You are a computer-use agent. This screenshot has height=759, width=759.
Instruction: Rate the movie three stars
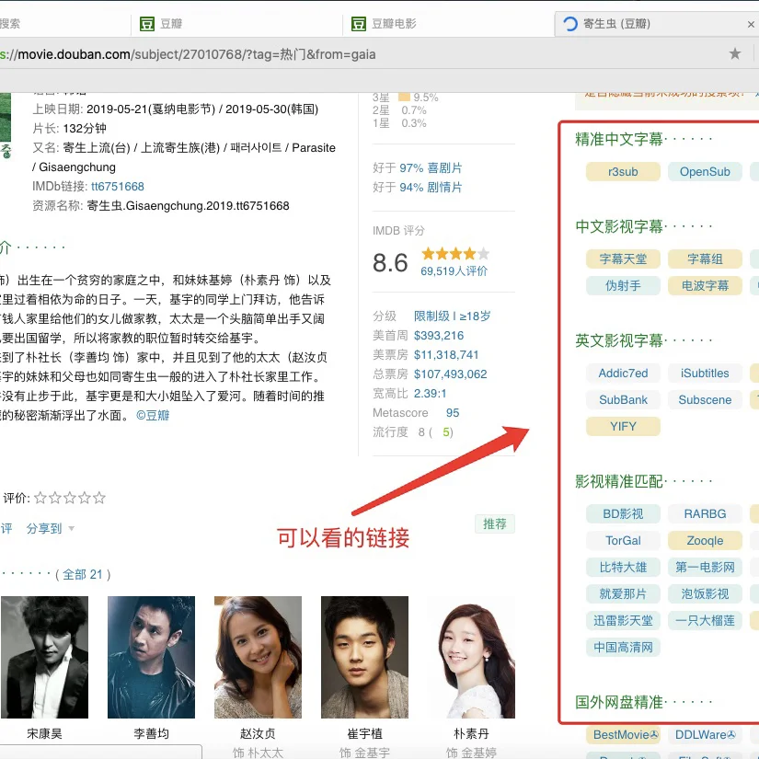tap(70, 498)
